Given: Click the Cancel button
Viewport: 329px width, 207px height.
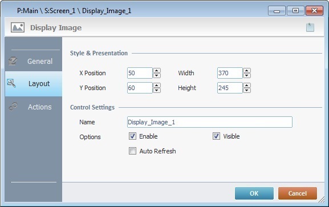Looking at the screenshot, I should [298, 193].
